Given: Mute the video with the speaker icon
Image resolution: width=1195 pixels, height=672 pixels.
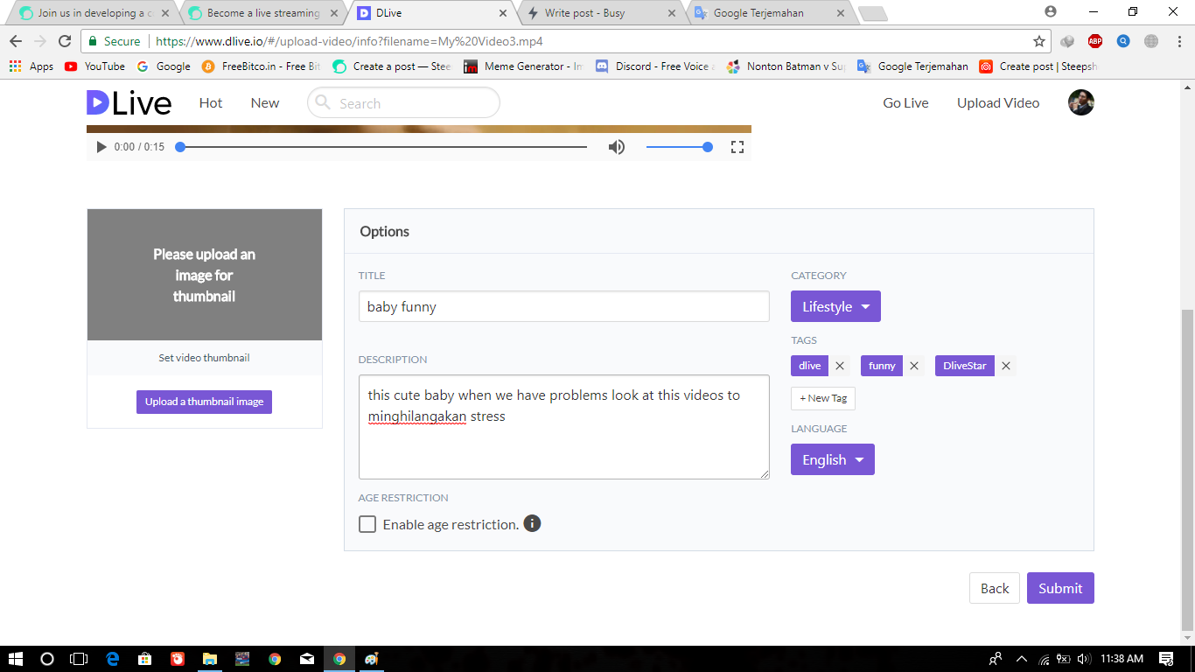Looking at the screenshot, I should tap(617, 147).
